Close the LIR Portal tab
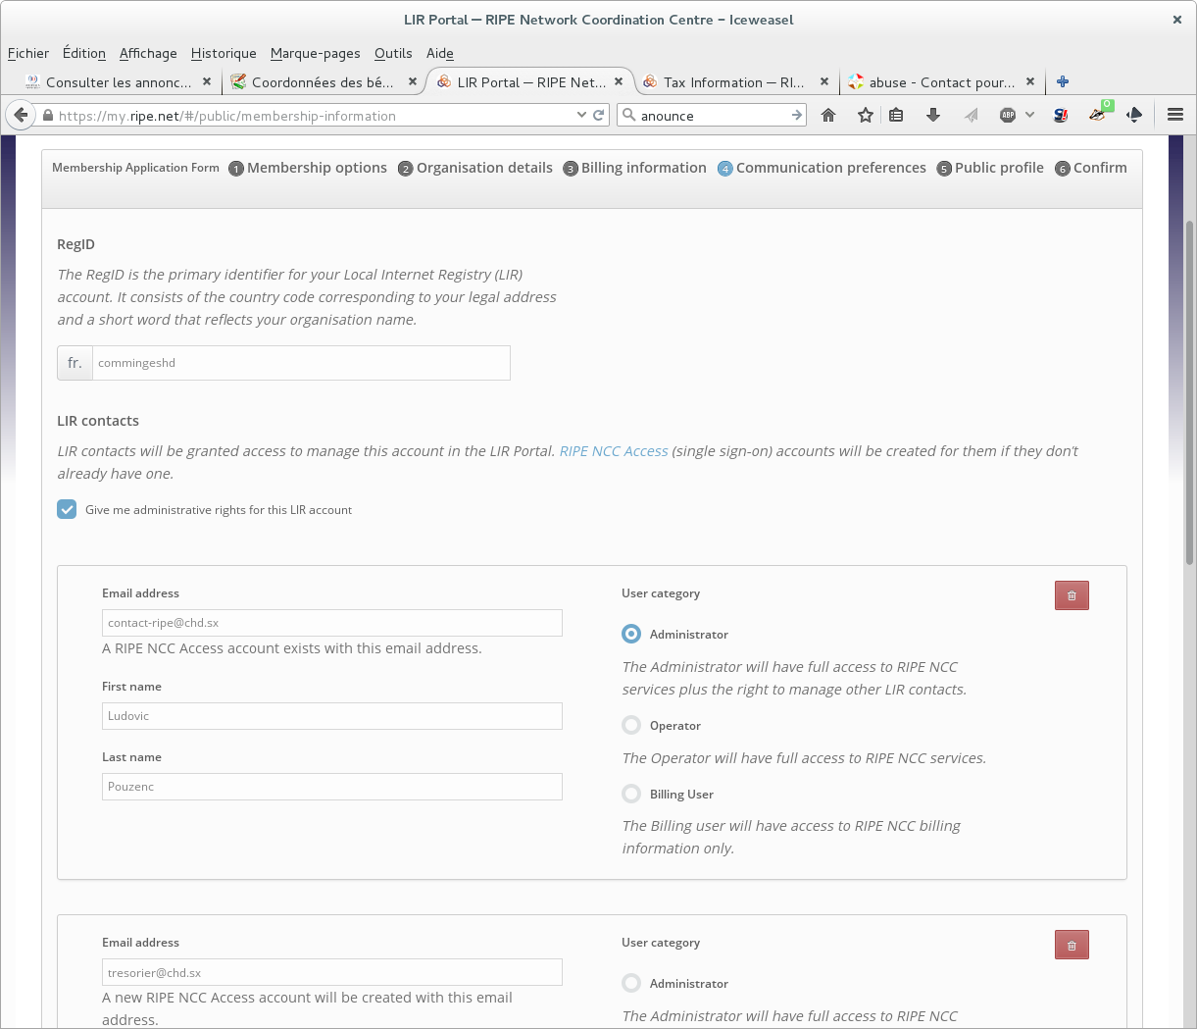Viewport: 1197px width, 1029px height. coord(619,82)
